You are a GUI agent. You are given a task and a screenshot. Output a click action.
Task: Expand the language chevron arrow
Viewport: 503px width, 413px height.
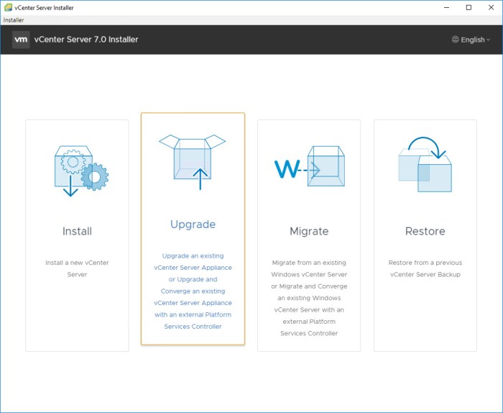point(489,40)
